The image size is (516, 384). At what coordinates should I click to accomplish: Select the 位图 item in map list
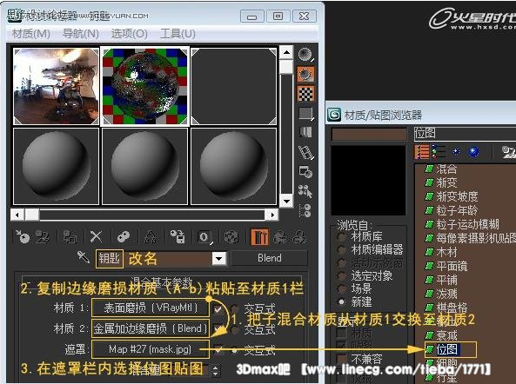[447, 349]
